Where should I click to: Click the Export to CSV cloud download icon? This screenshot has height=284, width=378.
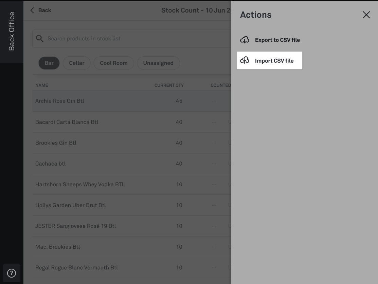point(245,40)
